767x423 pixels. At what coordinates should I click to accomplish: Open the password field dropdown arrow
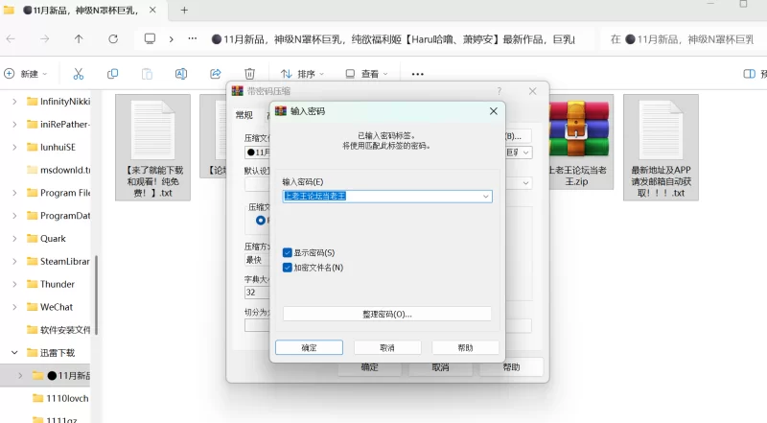[486, 196]
